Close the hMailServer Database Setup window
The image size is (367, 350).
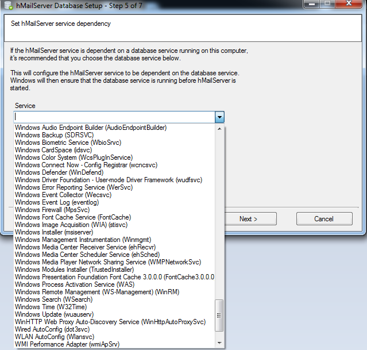(x=349, y=4)
